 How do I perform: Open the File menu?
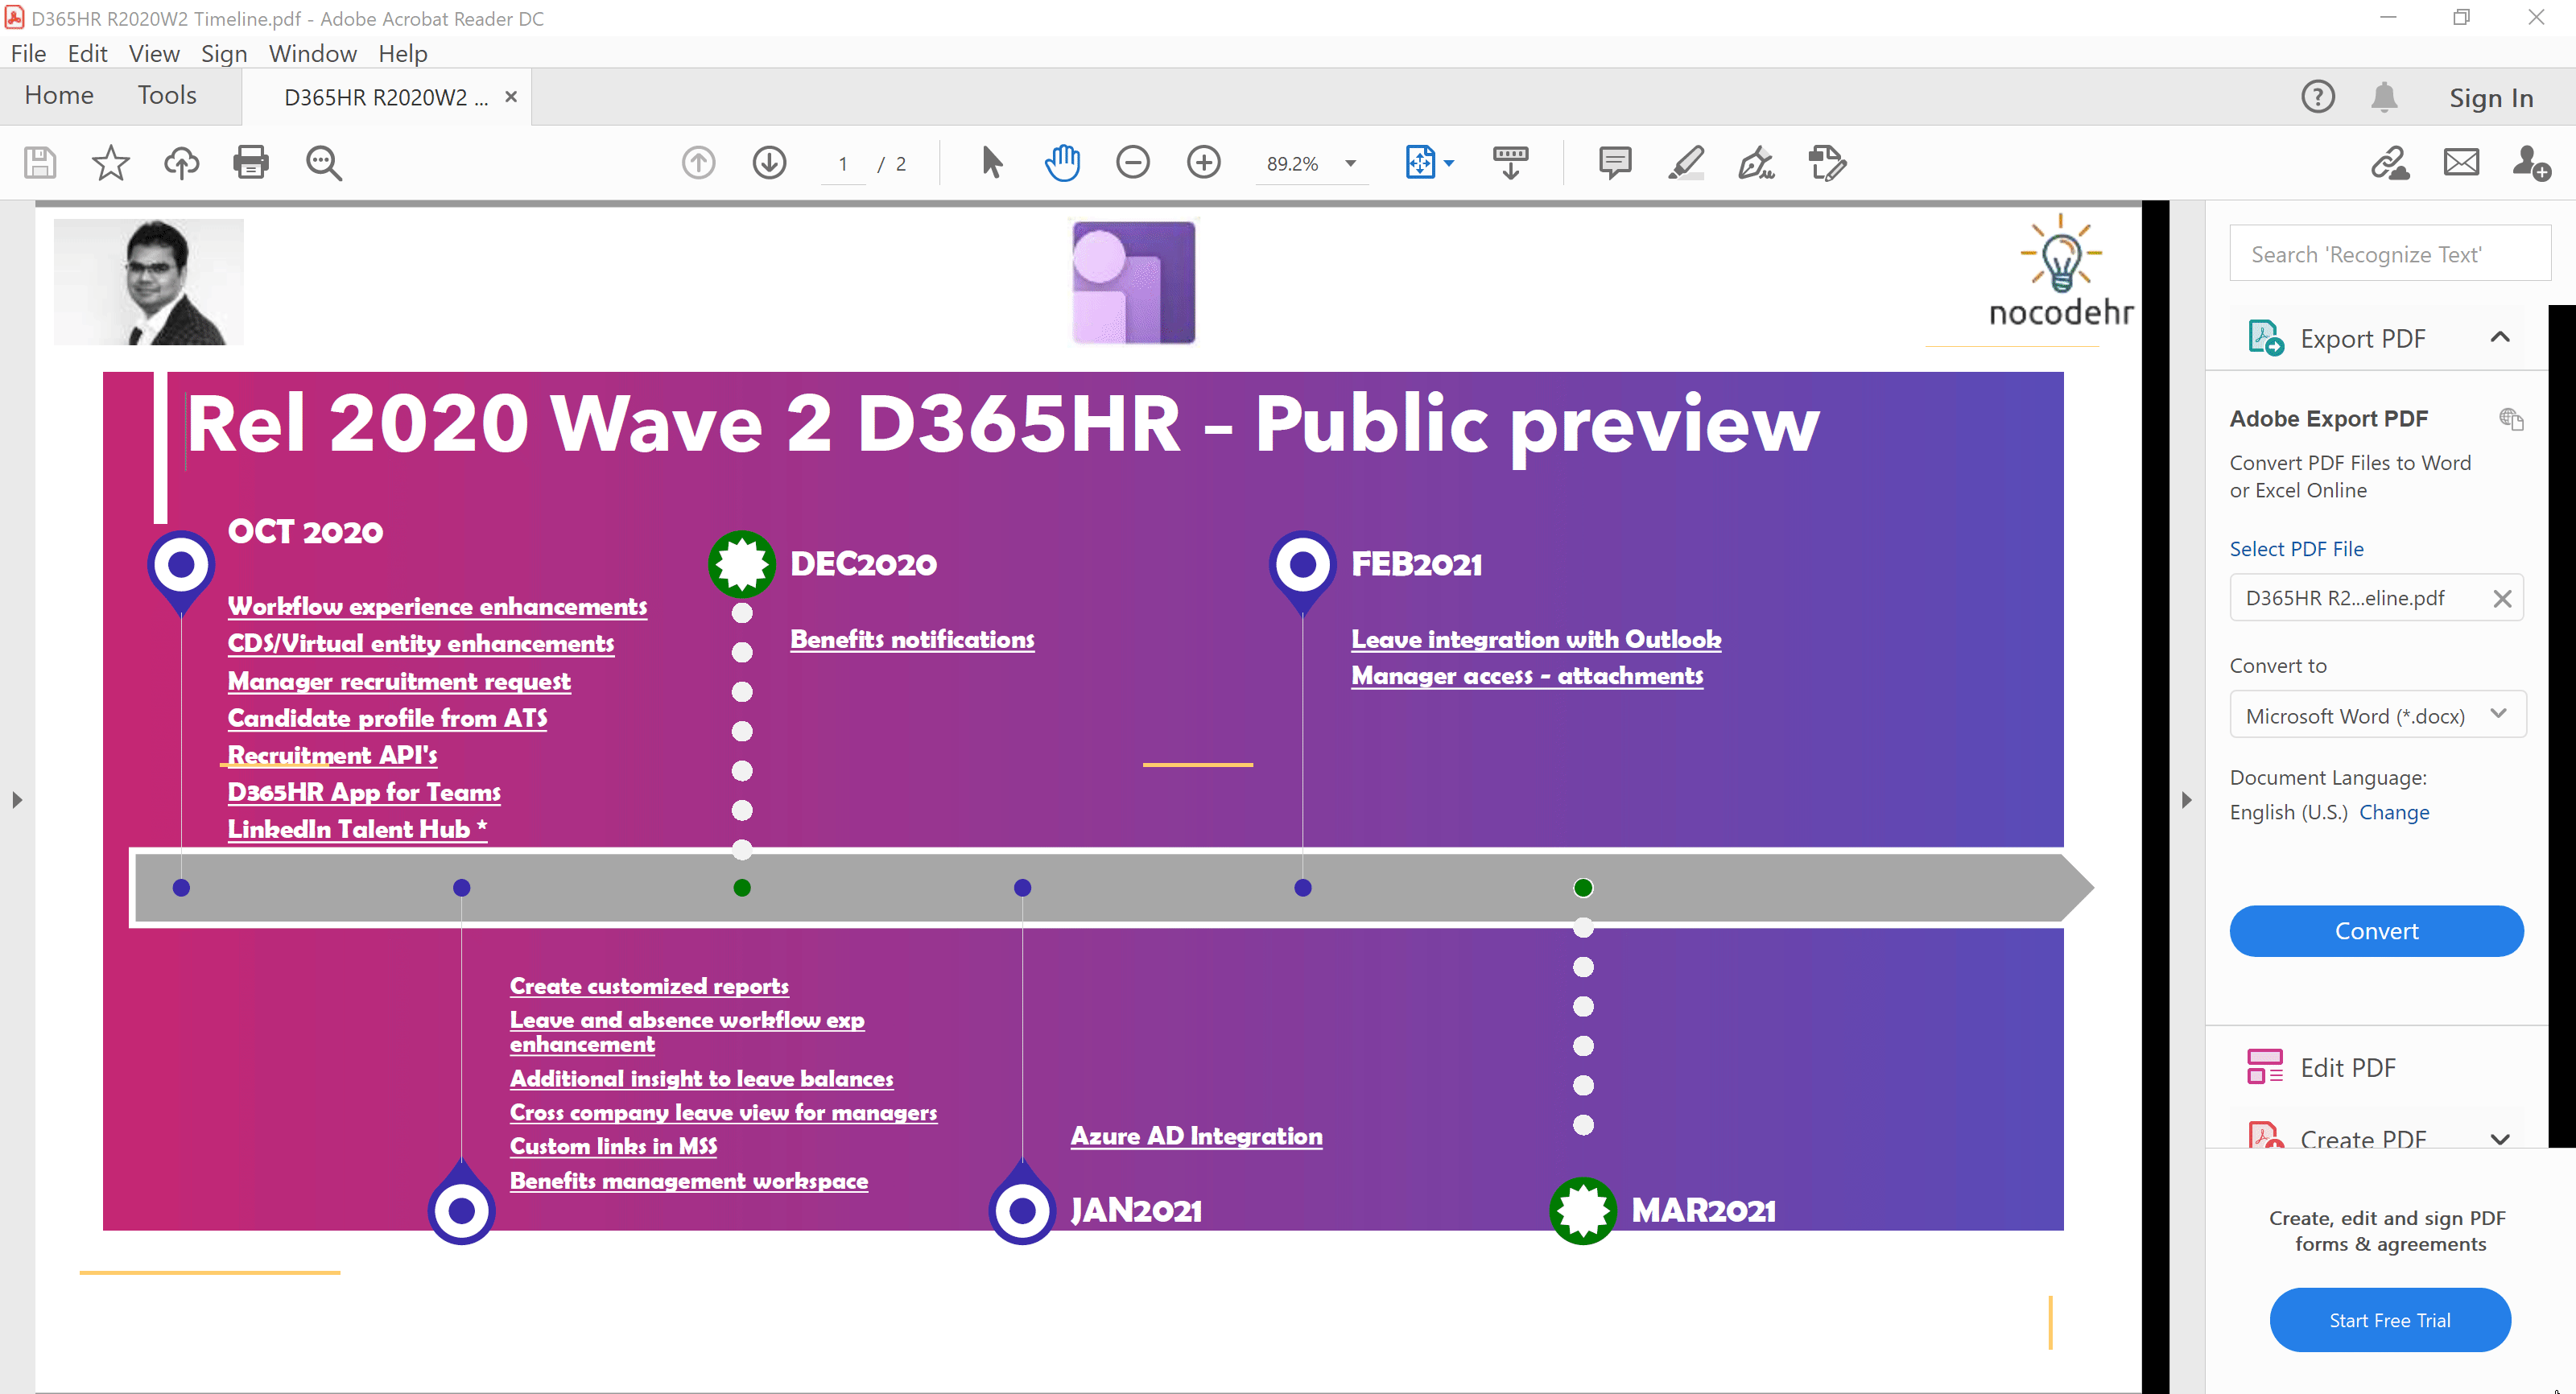[28, 53]
